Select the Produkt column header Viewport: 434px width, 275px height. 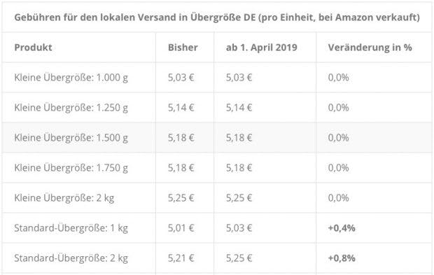(33, 48)
